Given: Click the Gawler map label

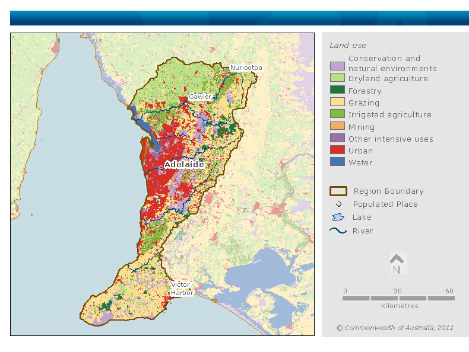Looking at the screenshot, I should tap(200, 97).
